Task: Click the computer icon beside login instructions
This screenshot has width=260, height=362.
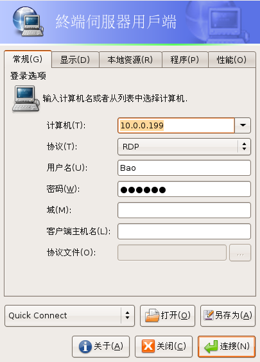Action: pos(26,99)
